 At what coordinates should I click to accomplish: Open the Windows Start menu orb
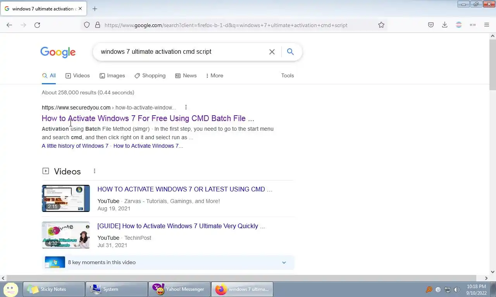tap(10, 289)
